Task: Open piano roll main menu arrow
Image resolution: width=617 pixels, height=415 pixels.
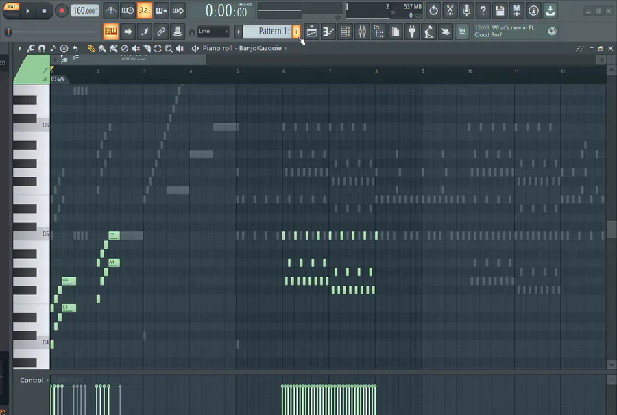Action: coord(20,49)
